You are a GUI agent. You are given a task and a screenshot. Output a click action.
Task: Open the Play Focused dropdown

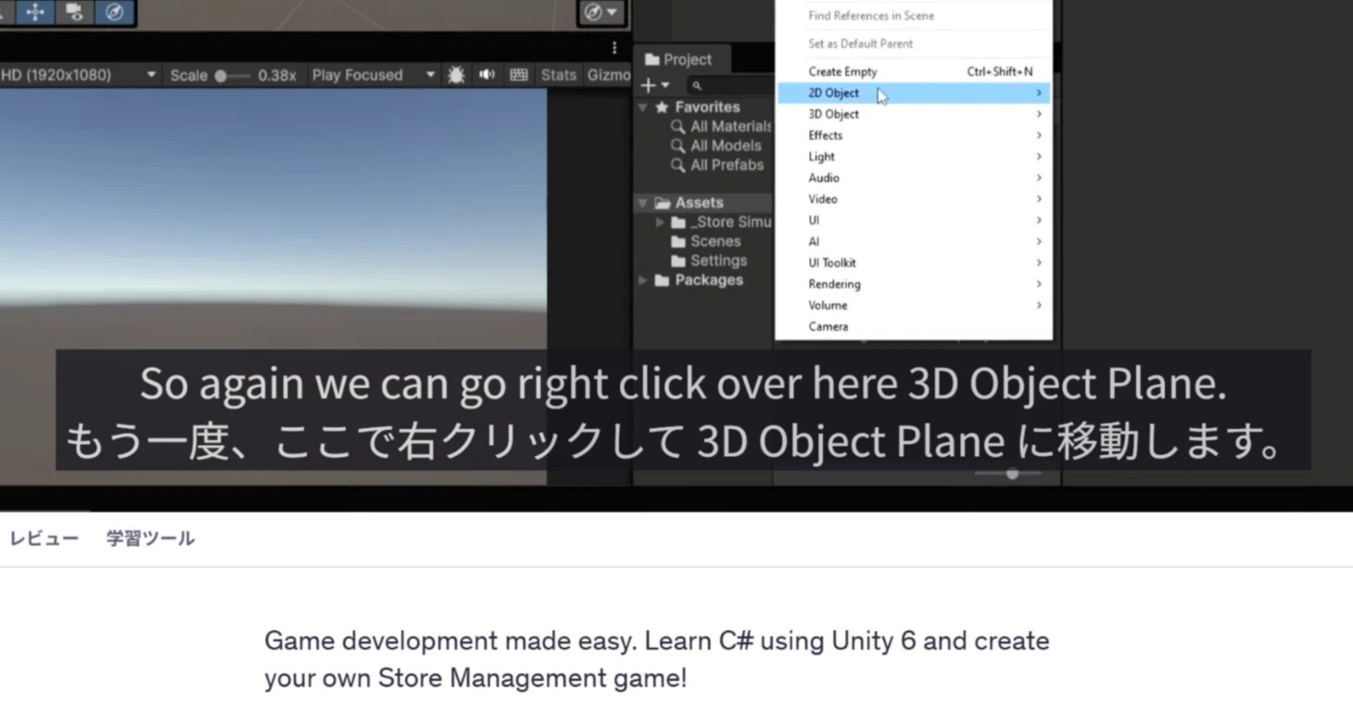point(373,75)
